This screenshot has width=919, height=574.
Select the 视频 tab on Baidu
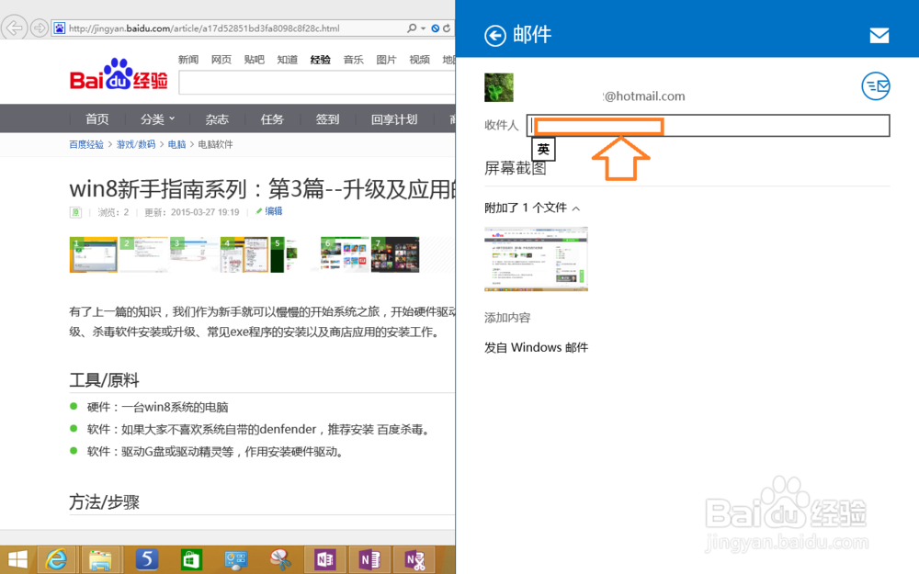click(x=420, y=59)
